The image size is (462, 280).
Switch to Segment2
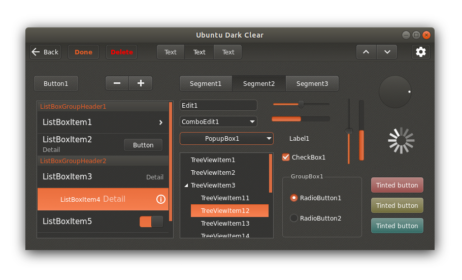pyautogui.click(x=259, y=83)
